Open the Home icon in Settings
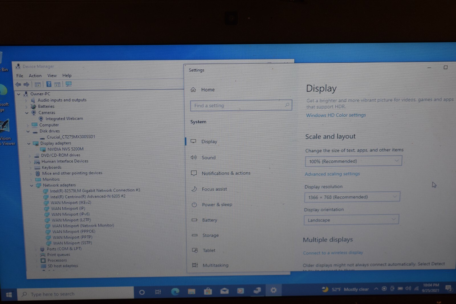The image size is (456, 304). tap(193, 89)
